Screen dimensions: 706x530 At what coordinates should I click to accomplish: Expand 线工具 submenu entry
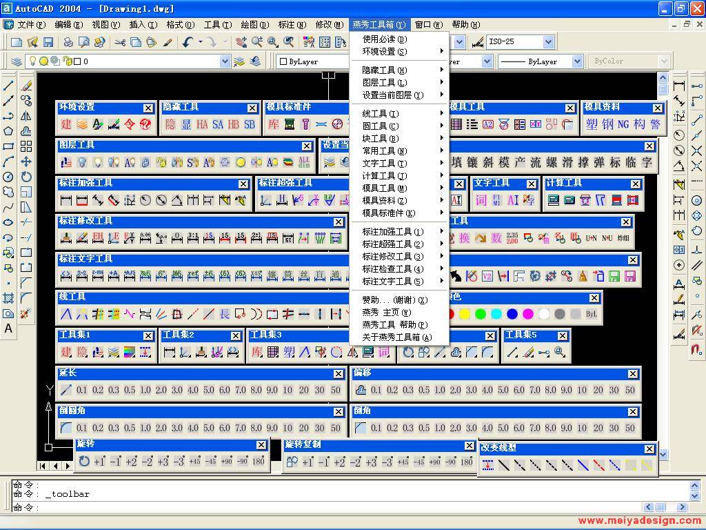399,114
